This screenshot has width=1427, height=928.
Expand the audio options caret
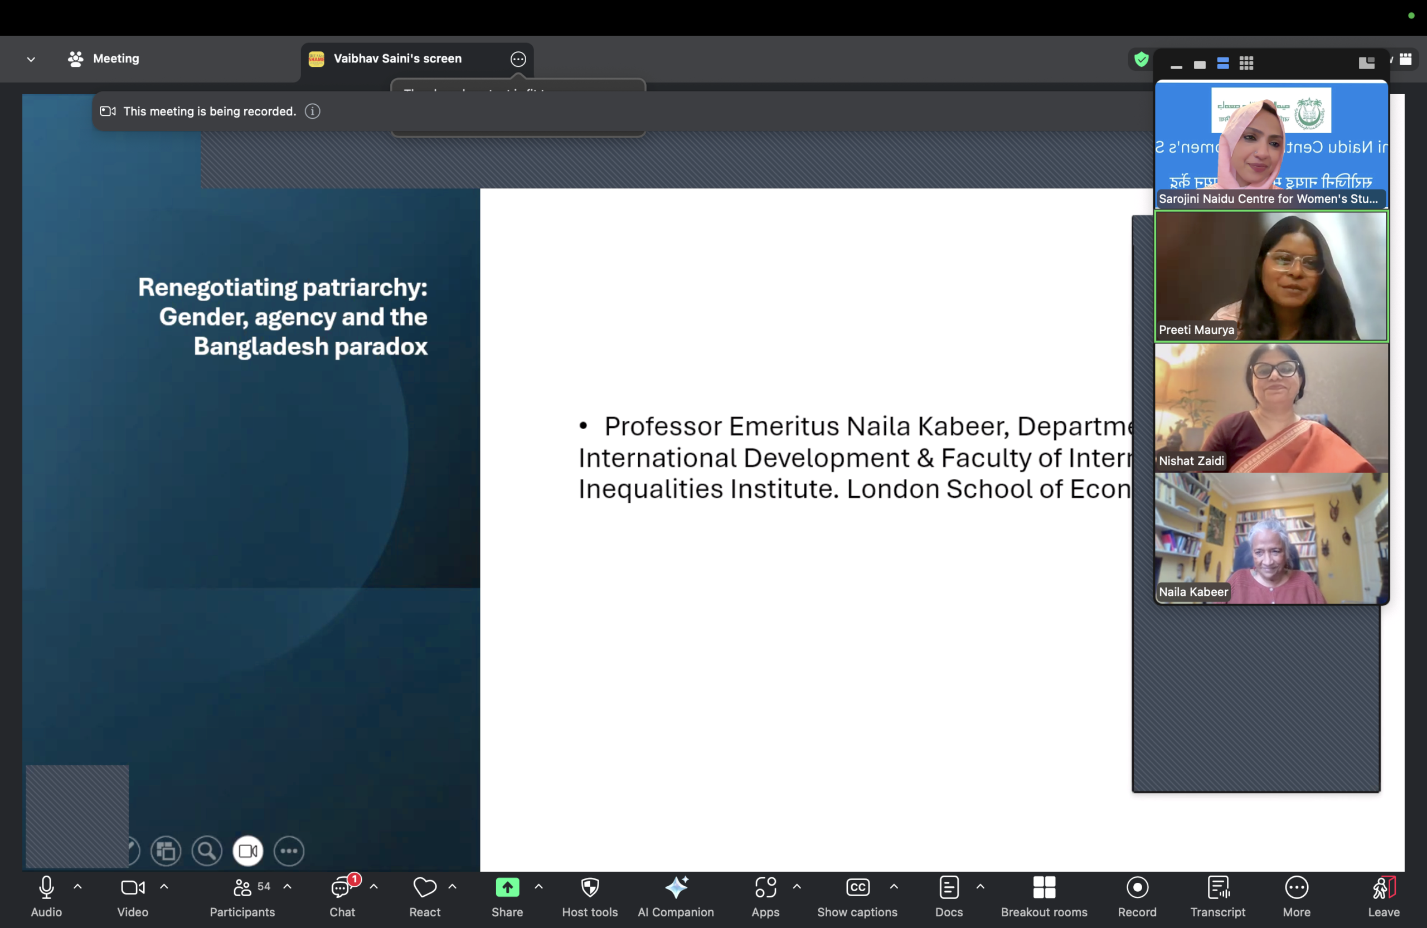pos(77,886)
